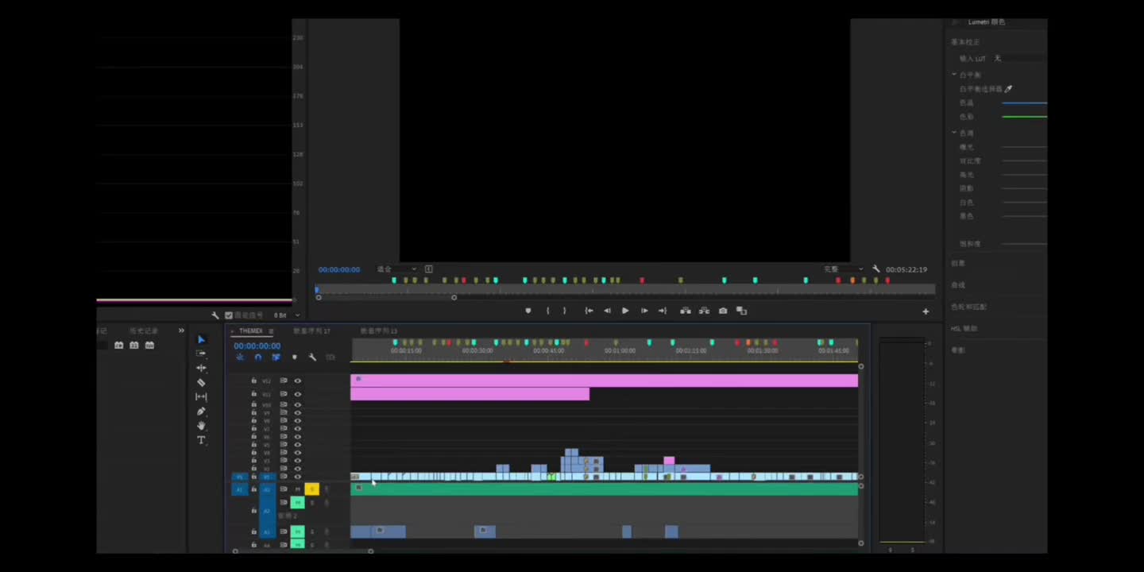Open the THEMEX sequence panel menu
Viewport: 1144px width, 572px height.
pos(271,331)
